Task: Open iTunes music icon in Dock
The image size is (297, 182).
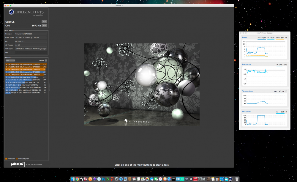Action: [160, 179]
